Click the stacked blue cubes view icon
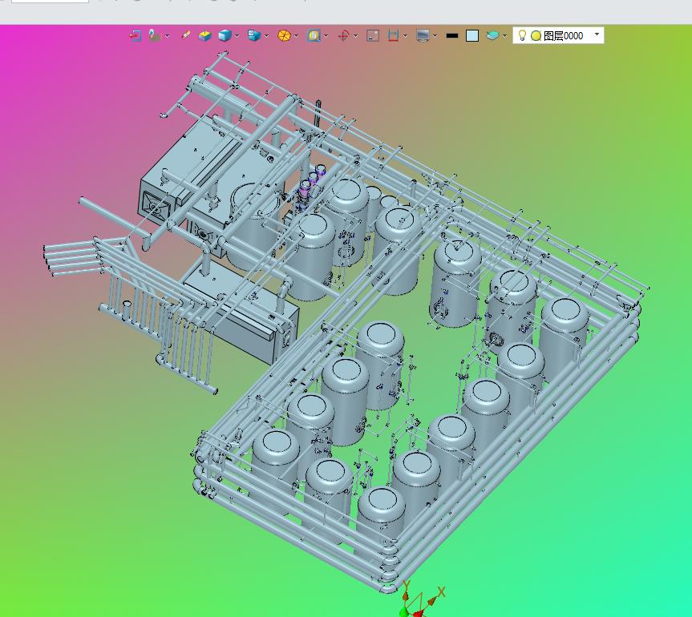Image resolution: width=692 pixels, height=617 pixels. click(x=253, y=35)
